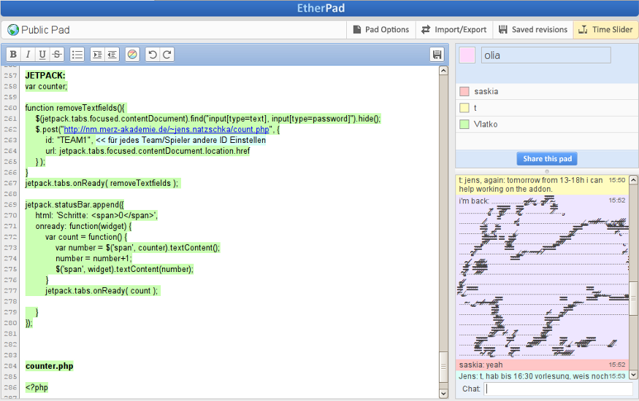The width and height of the screenshot is (639, 401).
Task: Click the editor scrollbar down arrow
Action: 443,393
